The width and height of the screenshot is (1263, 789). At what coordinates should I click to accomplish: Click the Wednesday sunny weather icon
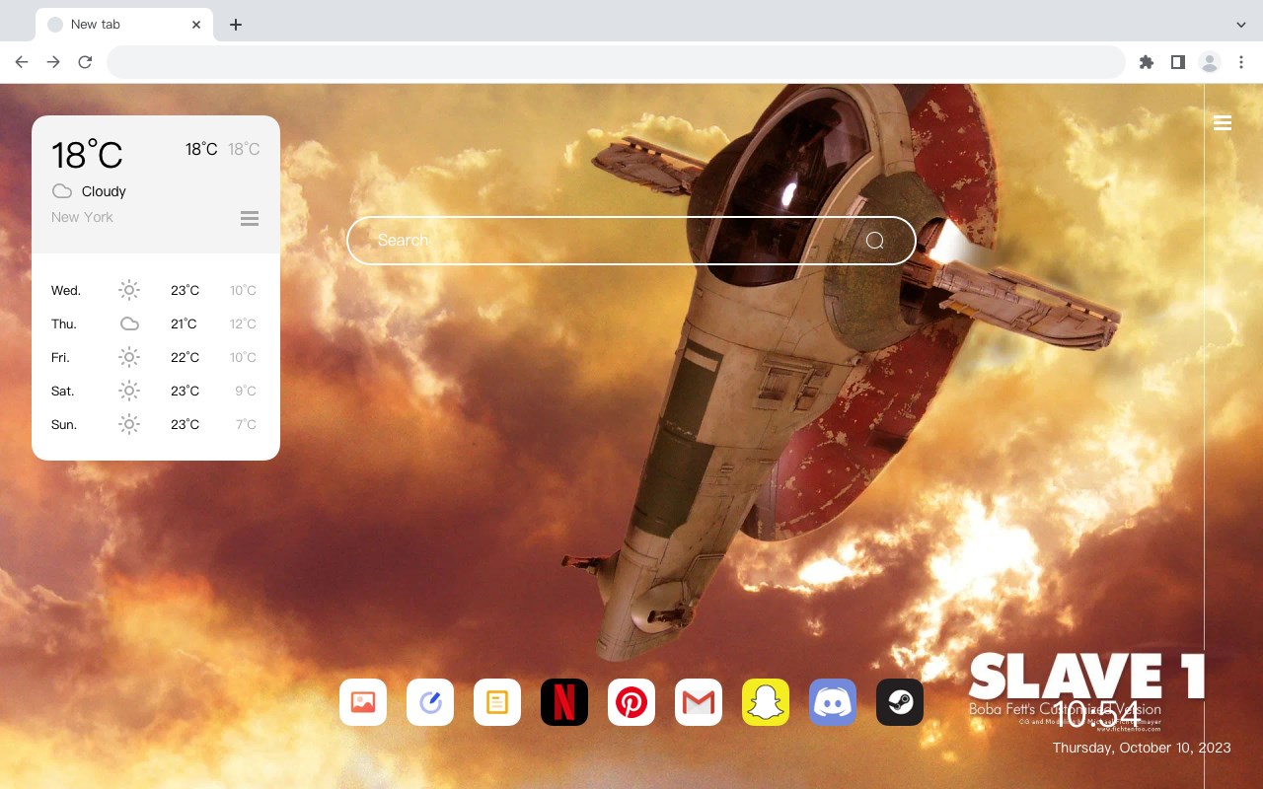point(129,290)
